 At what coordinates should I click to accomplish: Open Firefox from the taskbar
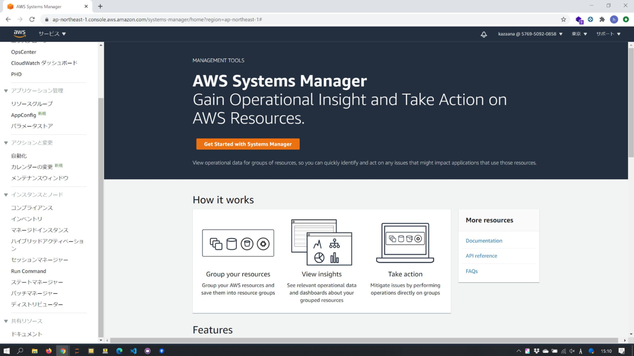(49, 351)
